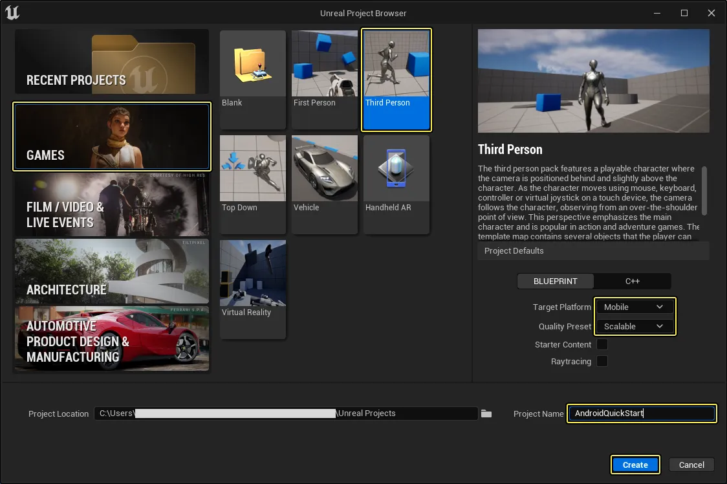Image resolution: width=727 pixels, height=484 pixels.
Task: Browse for project location folder icon
Action: pyautogui.click(x=486, y=413)
